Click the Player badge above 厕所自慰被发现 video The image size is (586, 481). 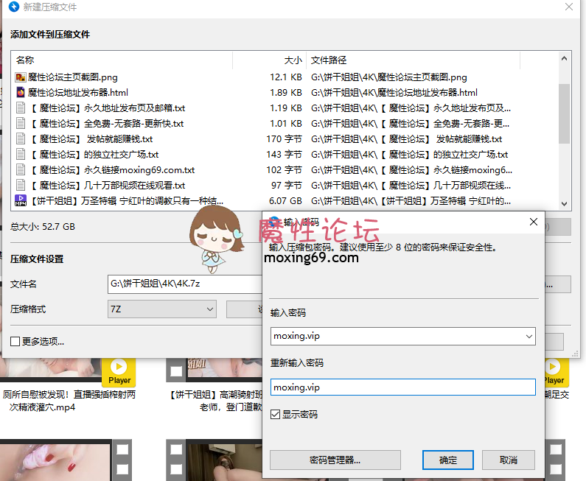(x=119, y=373)
